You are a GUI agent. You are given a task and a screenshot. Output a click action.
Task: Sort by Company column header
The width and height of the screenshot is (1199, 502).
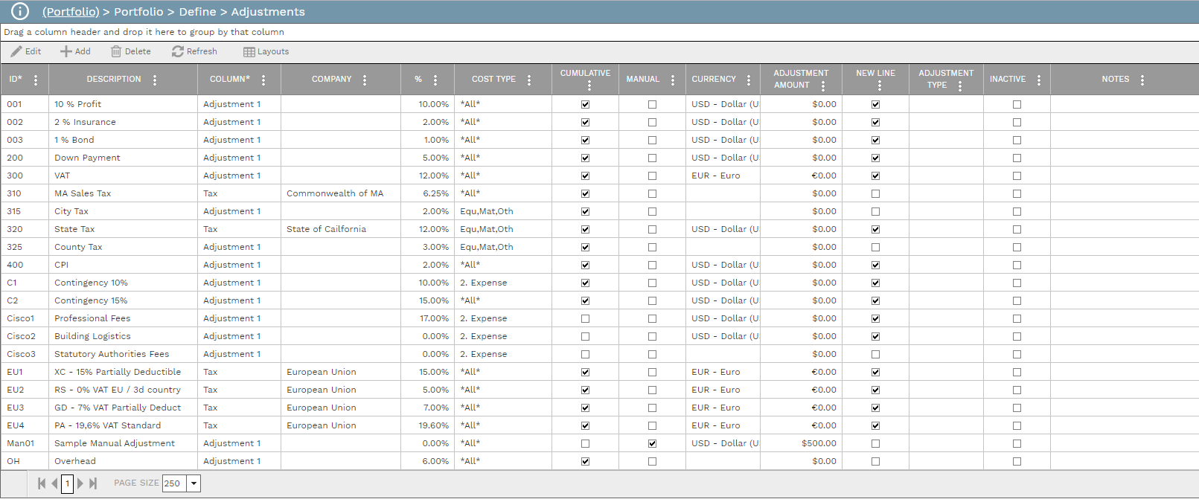[x=331, y=79]
